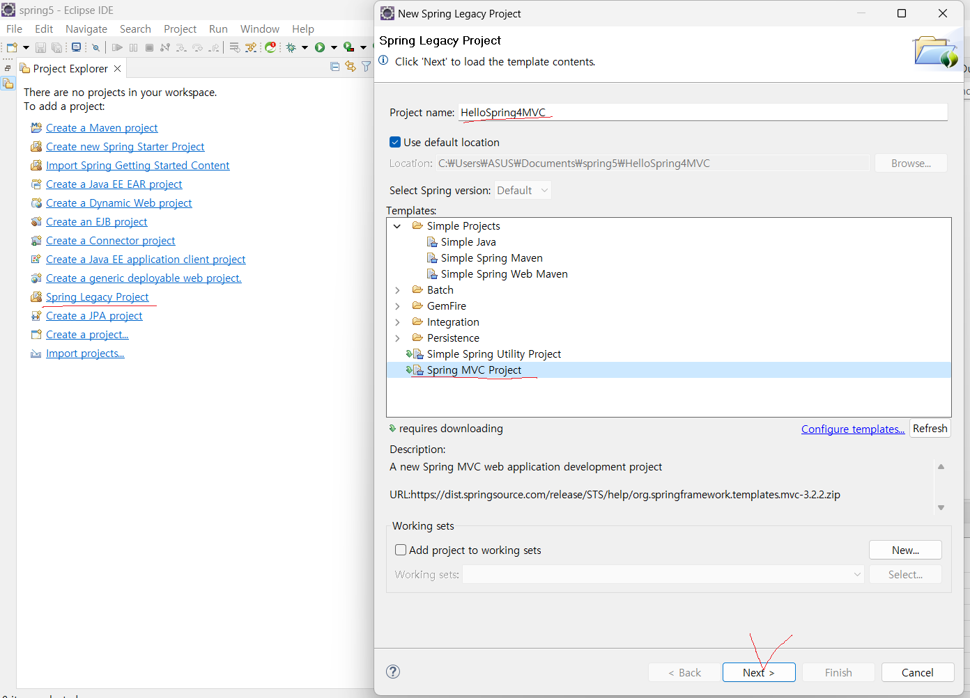Open the New wizard dropdown arrow
The width and height of the screenshot is (970, 698).
[x=26, y=47]
